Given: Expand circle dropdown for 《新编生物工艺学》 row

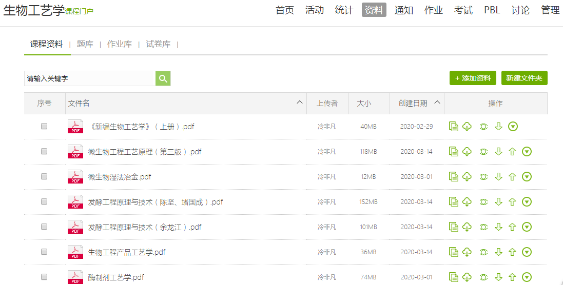Looking at the screenshot, I should pyautogui.click(x=513, y=127).
